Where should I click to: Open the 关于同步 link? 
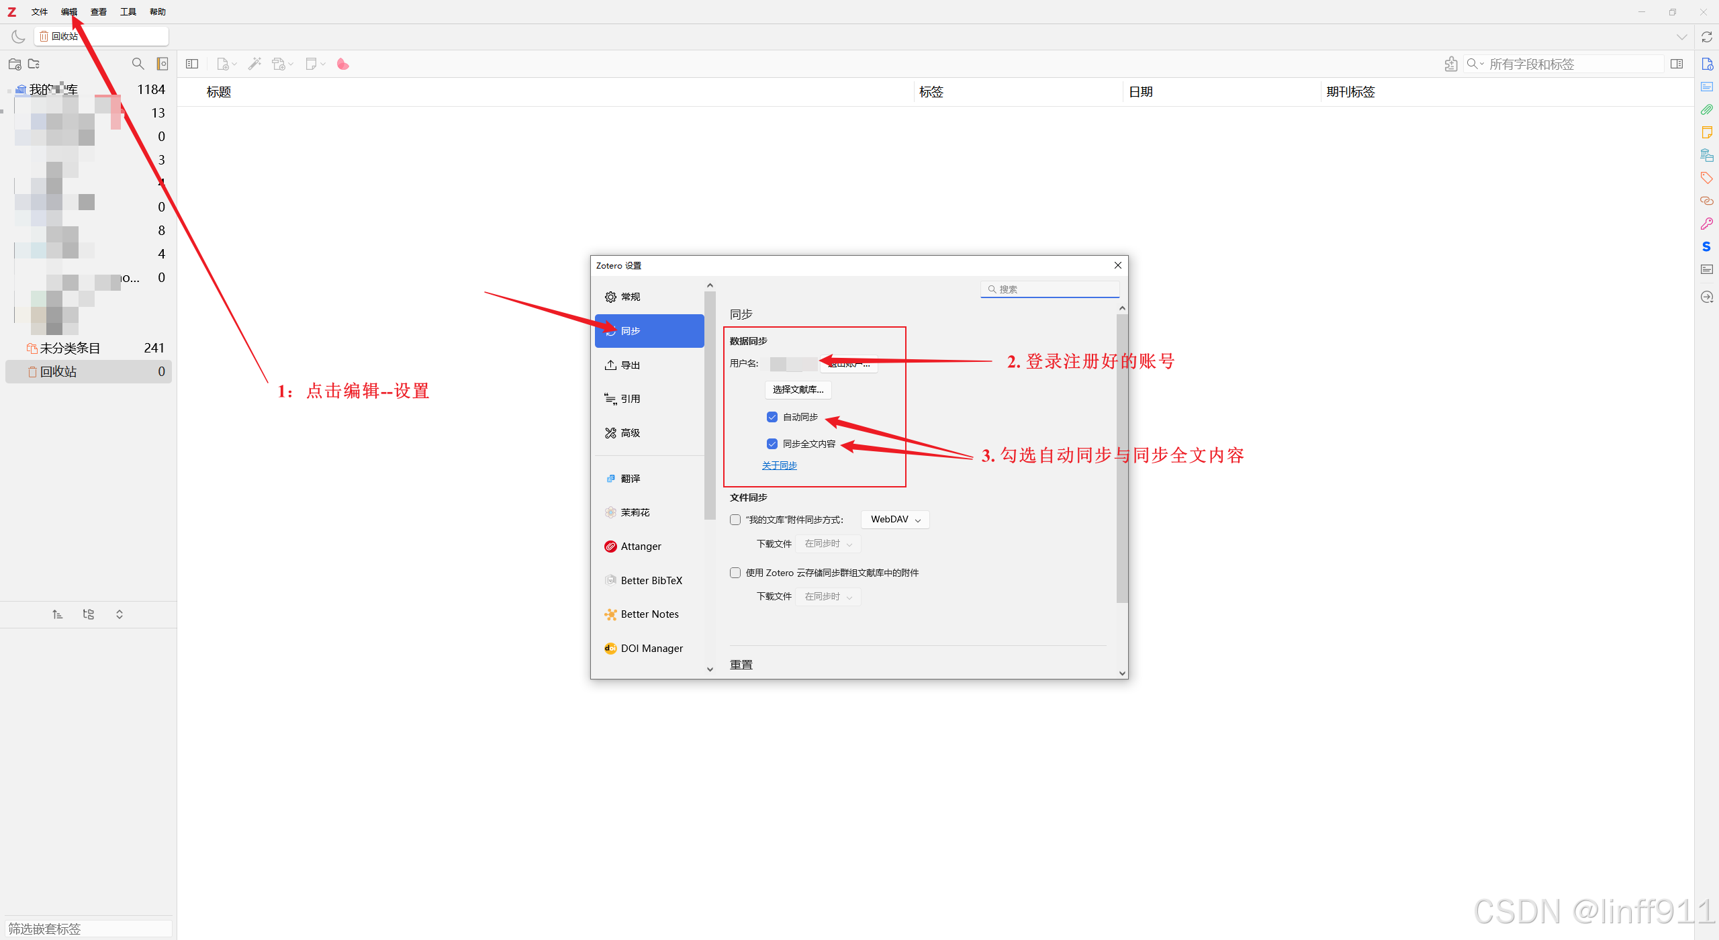pos(779,465)
